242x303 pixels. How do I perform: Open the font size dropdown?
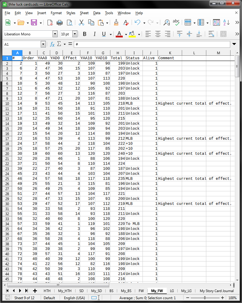click(75, 34)
